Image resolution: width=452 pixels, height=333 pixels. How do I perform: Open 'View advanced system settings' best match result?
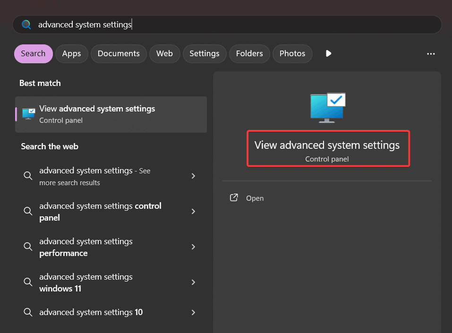tap(111, 114)
